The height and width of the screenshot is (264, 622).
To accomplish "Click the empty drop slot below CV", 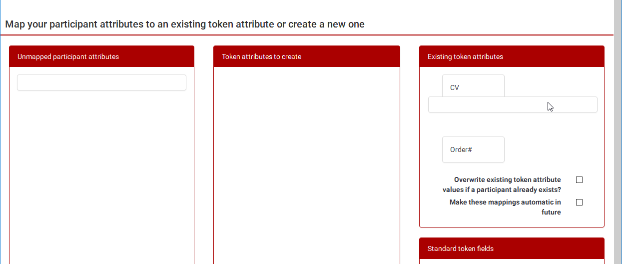I will 512,104.
